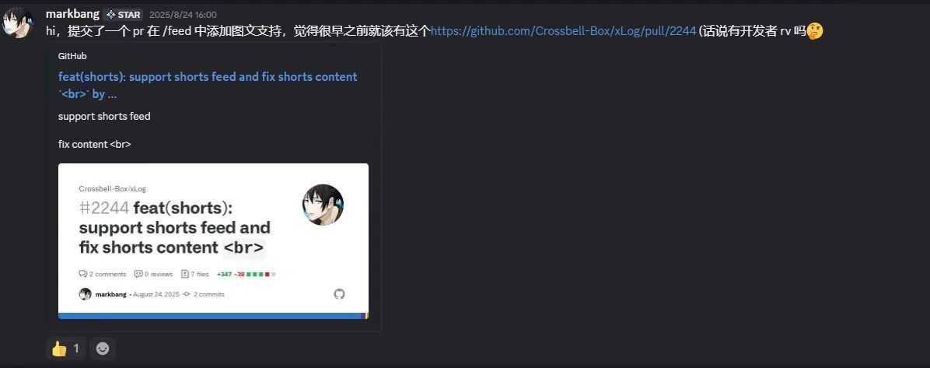Click the markbang username in the message header
930x368 pixels.
[72, 14]
